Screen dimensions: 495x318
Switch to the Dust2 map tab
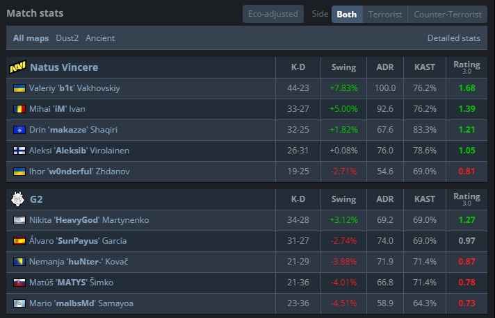pyautogui.click(x=67, y=38)
